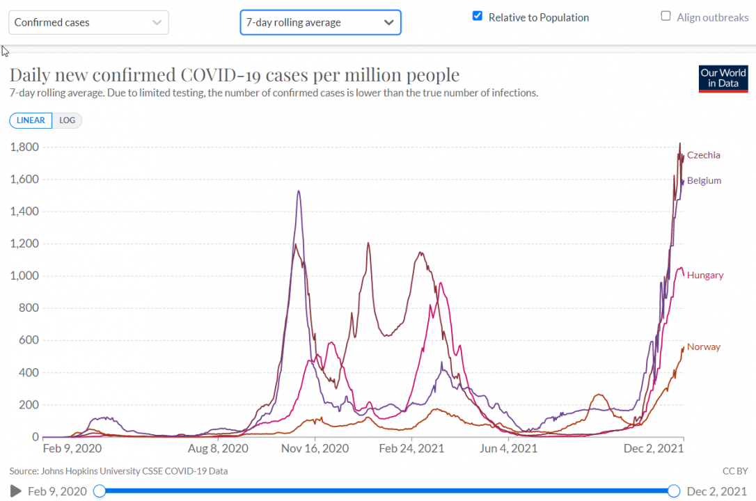Screen dimensions: 756x501
Task: Click the blue timeline track bar
Action: click(x=386, y=491)
